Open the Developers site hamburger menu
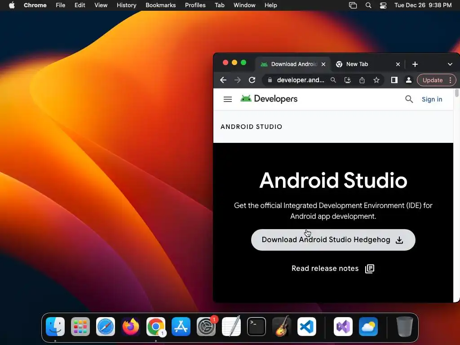Viewport: 460px width, 345px height. tap(228, 99)
